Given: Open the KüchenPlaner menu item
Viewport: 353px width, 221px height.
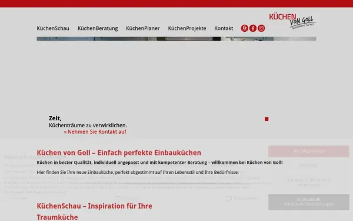Looking at the screenshot, I should click(143, 28).
